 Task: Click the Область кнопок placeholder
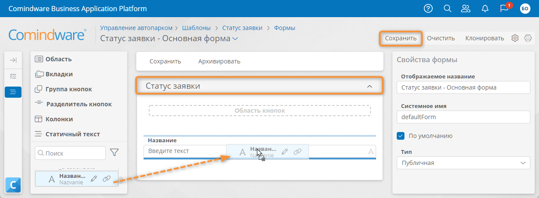[x=260, y=111]
